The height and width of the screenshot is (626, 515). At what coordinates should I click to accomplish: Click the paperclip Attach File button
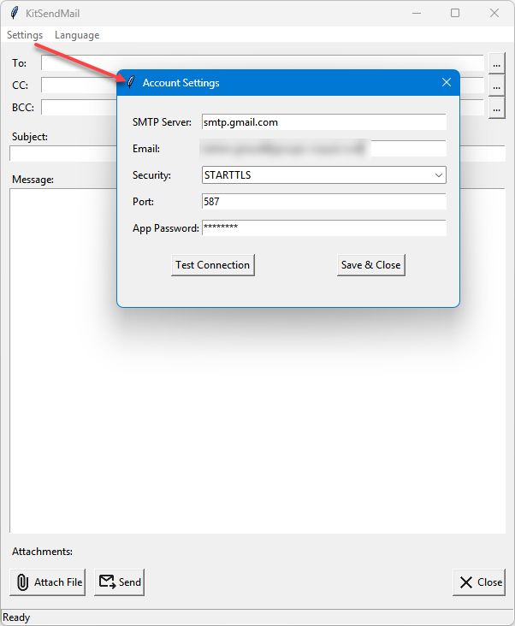(x=49, y=582)
